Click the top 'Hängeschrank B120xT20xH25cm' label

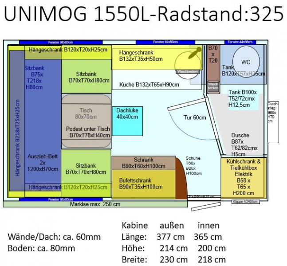coord(68,50)
